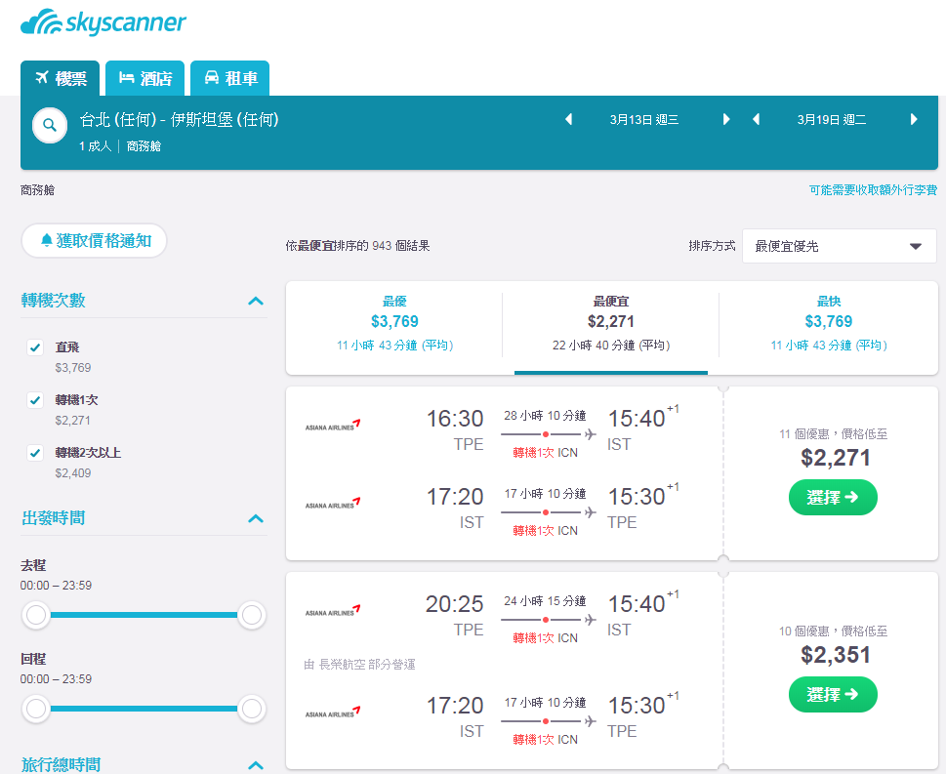946x774 pixels.
Task: Click the 去程 right slider handle
Action: coord(252,615)
